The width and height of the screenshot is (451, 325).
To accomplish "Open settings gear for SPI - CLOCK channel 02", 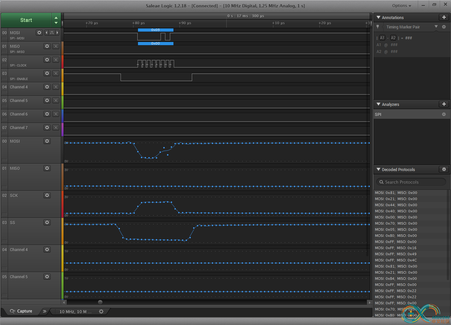I will [x=47, y=60].
